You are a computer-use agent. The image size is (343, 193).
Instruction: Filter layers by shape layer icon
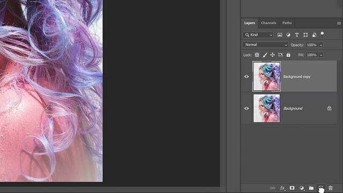(305, 35)
